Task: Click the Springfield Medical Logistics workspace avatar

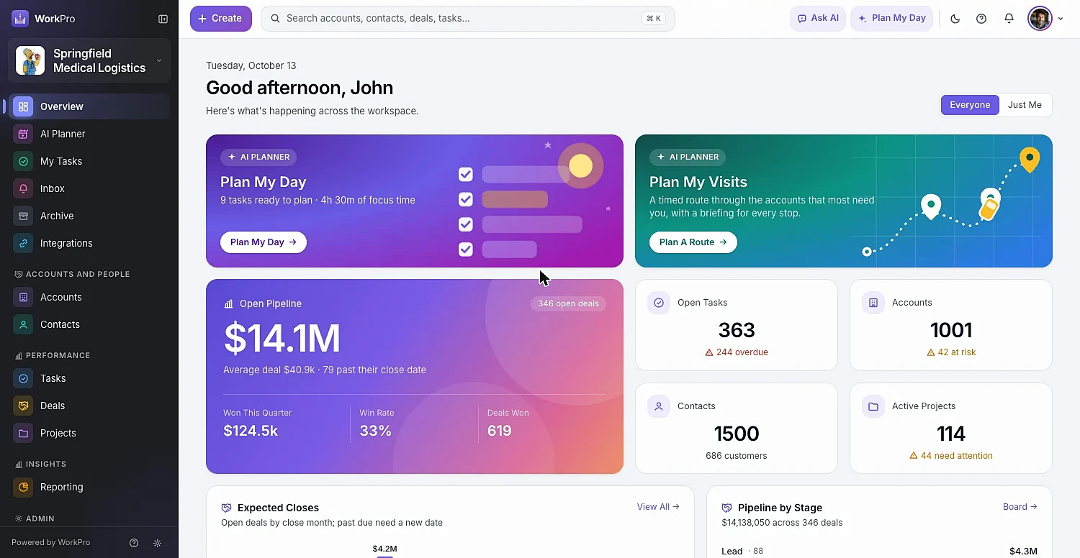Action: [30, 60]
